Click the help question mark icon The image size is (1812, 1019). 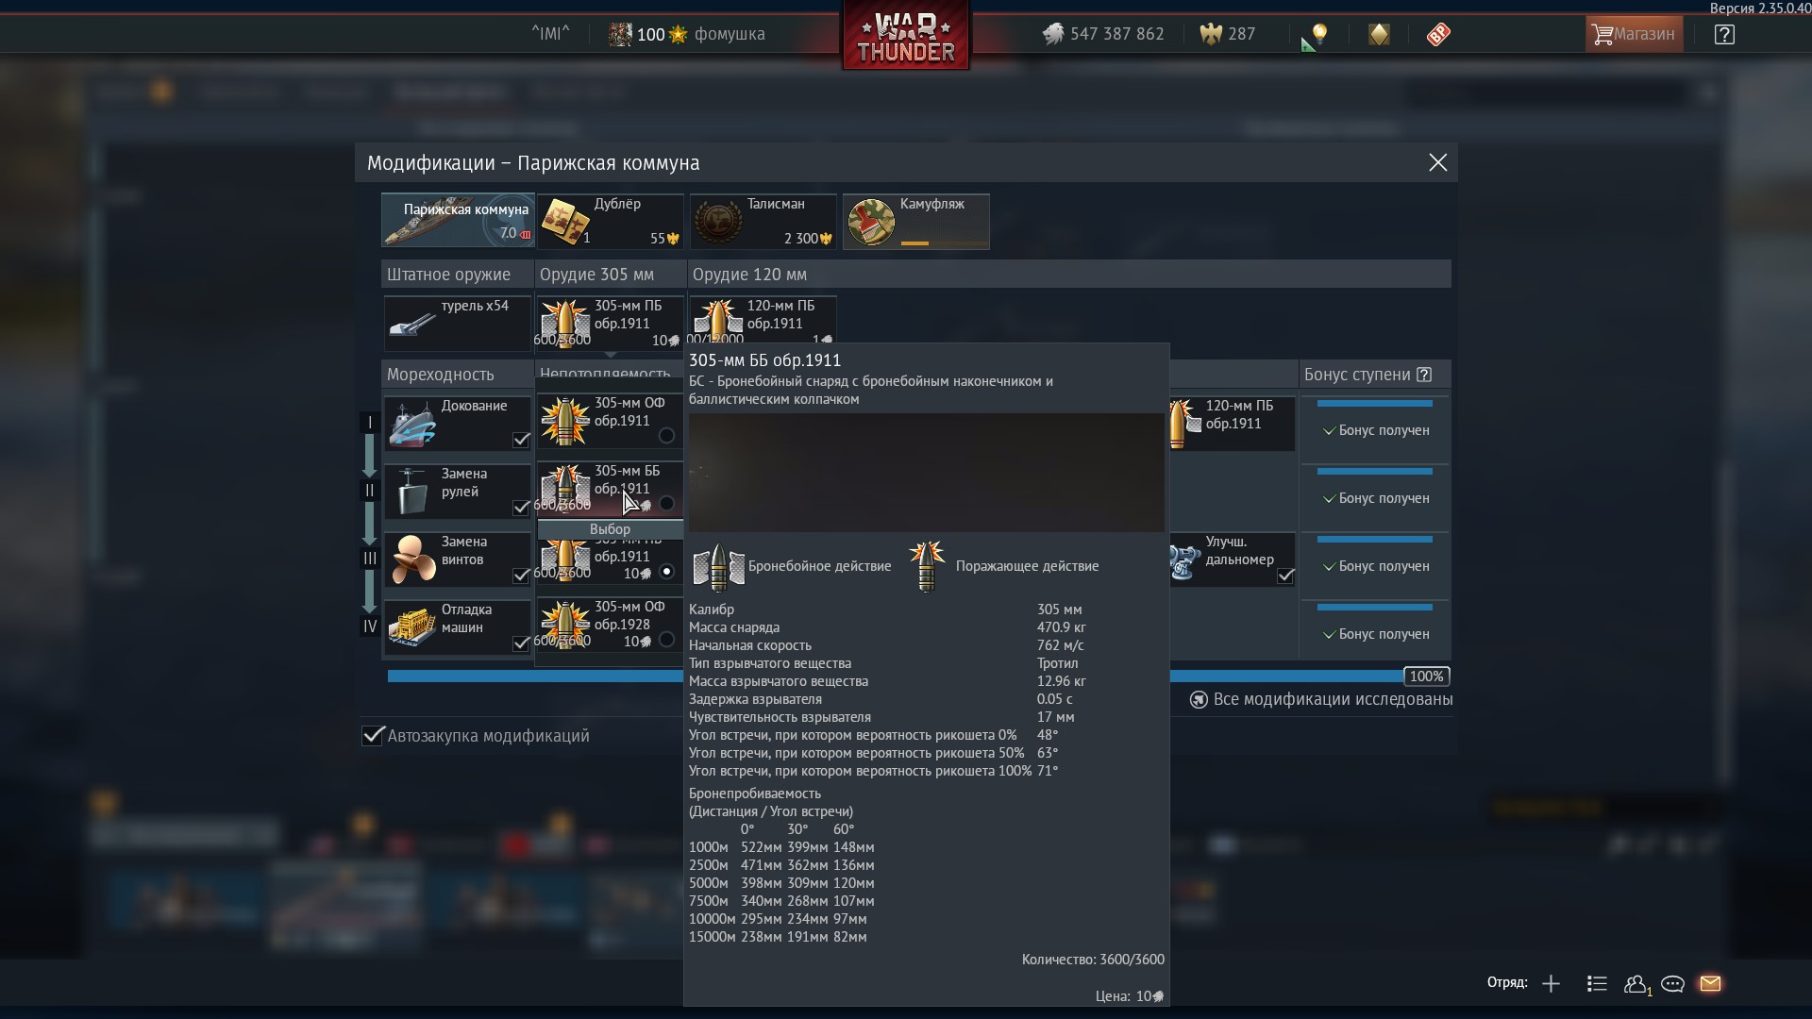pyautogui.click(x=1724, y=35)
